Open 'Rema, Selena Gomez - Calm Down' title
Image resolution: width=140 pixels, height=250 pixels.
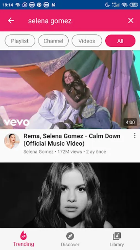pos(72,140)
